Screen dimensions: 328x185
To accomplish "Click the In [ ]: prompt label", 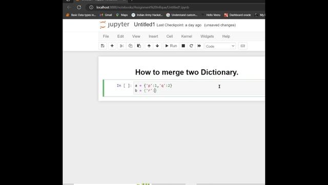I will [124, 86].
